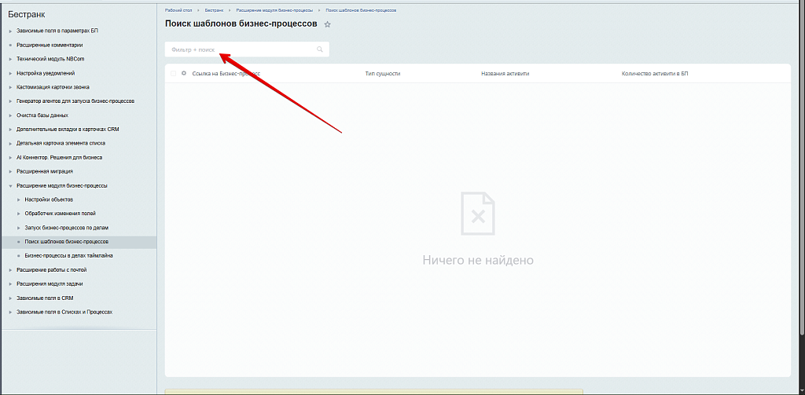The width and height of the screenshot is (805, 395).
Task: Select 'Поиск шаблонов бизнес-процессов' in sidebar
Action: coord(66,242)
